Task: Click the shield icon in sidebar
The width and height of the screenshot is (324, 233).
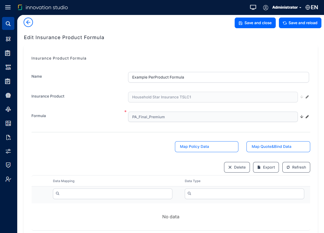Action: point(8,165)
